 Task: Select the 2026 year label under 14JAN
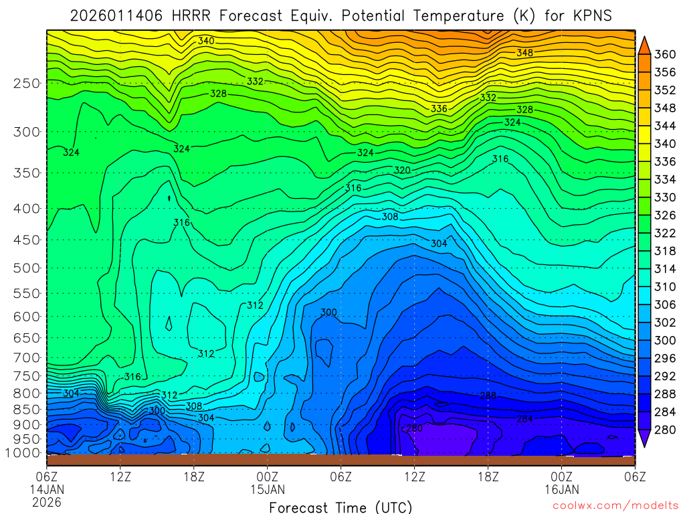coord(47,502)
